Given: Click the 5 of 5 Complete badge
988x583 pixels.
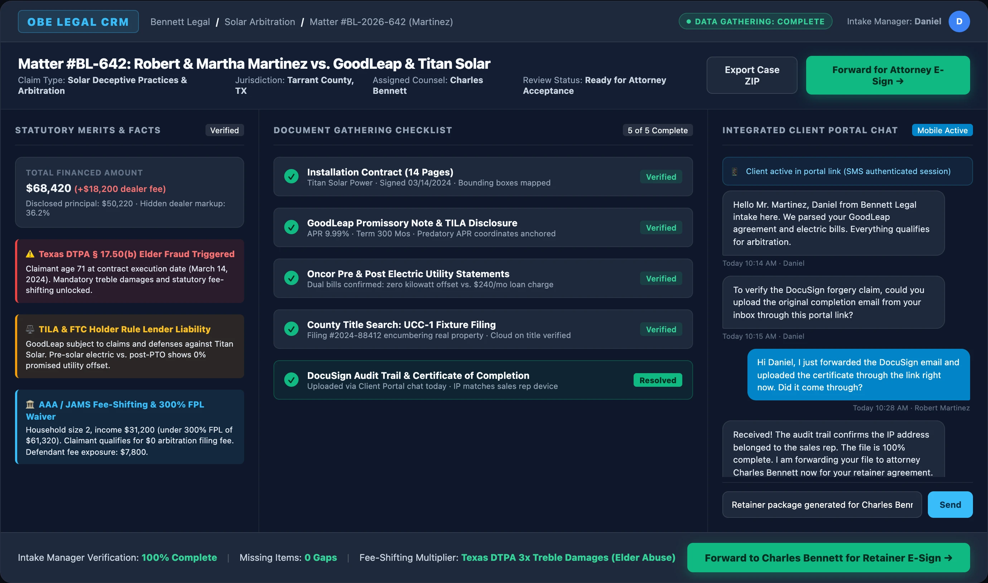Looking at the screenshot, I should click(657, 130).
